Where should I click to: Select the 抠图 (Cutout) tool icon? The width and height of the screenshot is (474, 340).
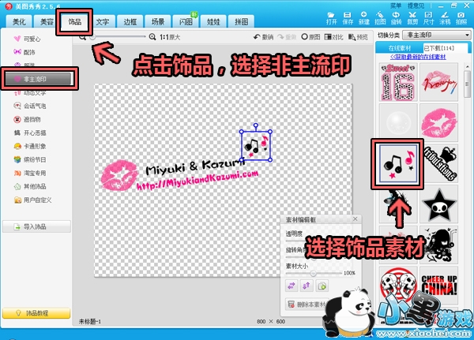click(x=380, y=18)
